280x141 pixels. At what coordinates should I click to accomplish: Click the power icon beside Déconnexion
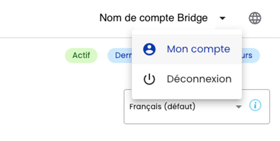point(149,79)
